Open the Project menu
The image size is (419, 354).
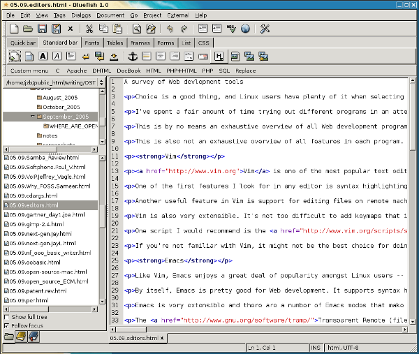[x=152, y=15]
